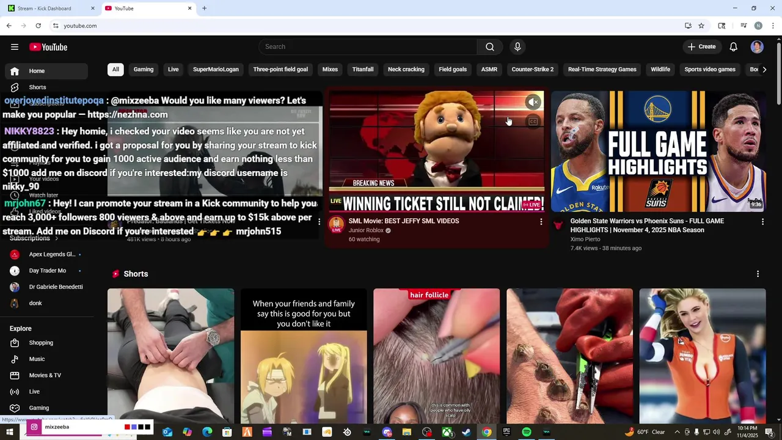Open Music under Explore

46,359
